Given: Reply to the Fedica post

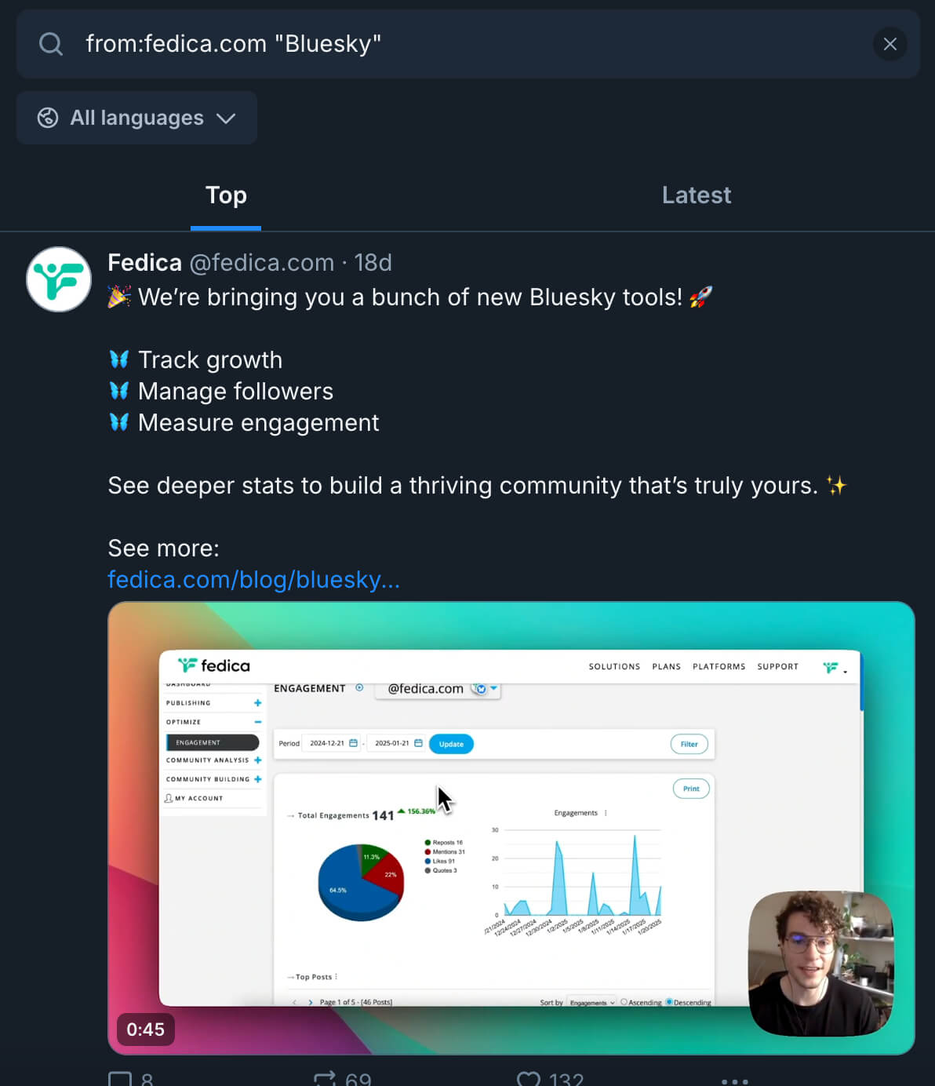Looking at the screenshot, I should point(121,1080).
